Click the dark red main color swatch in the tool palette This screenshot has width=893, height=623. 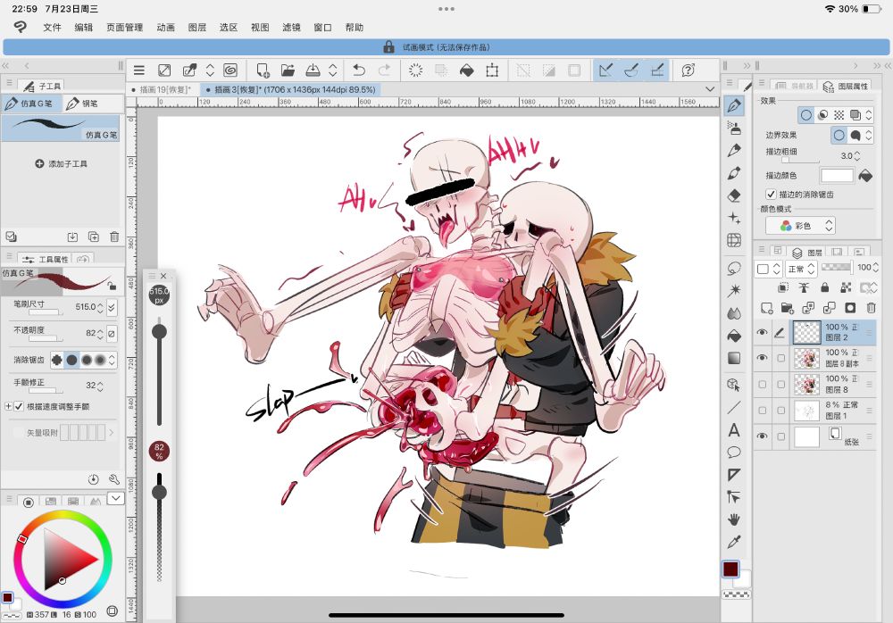point(730,569)
